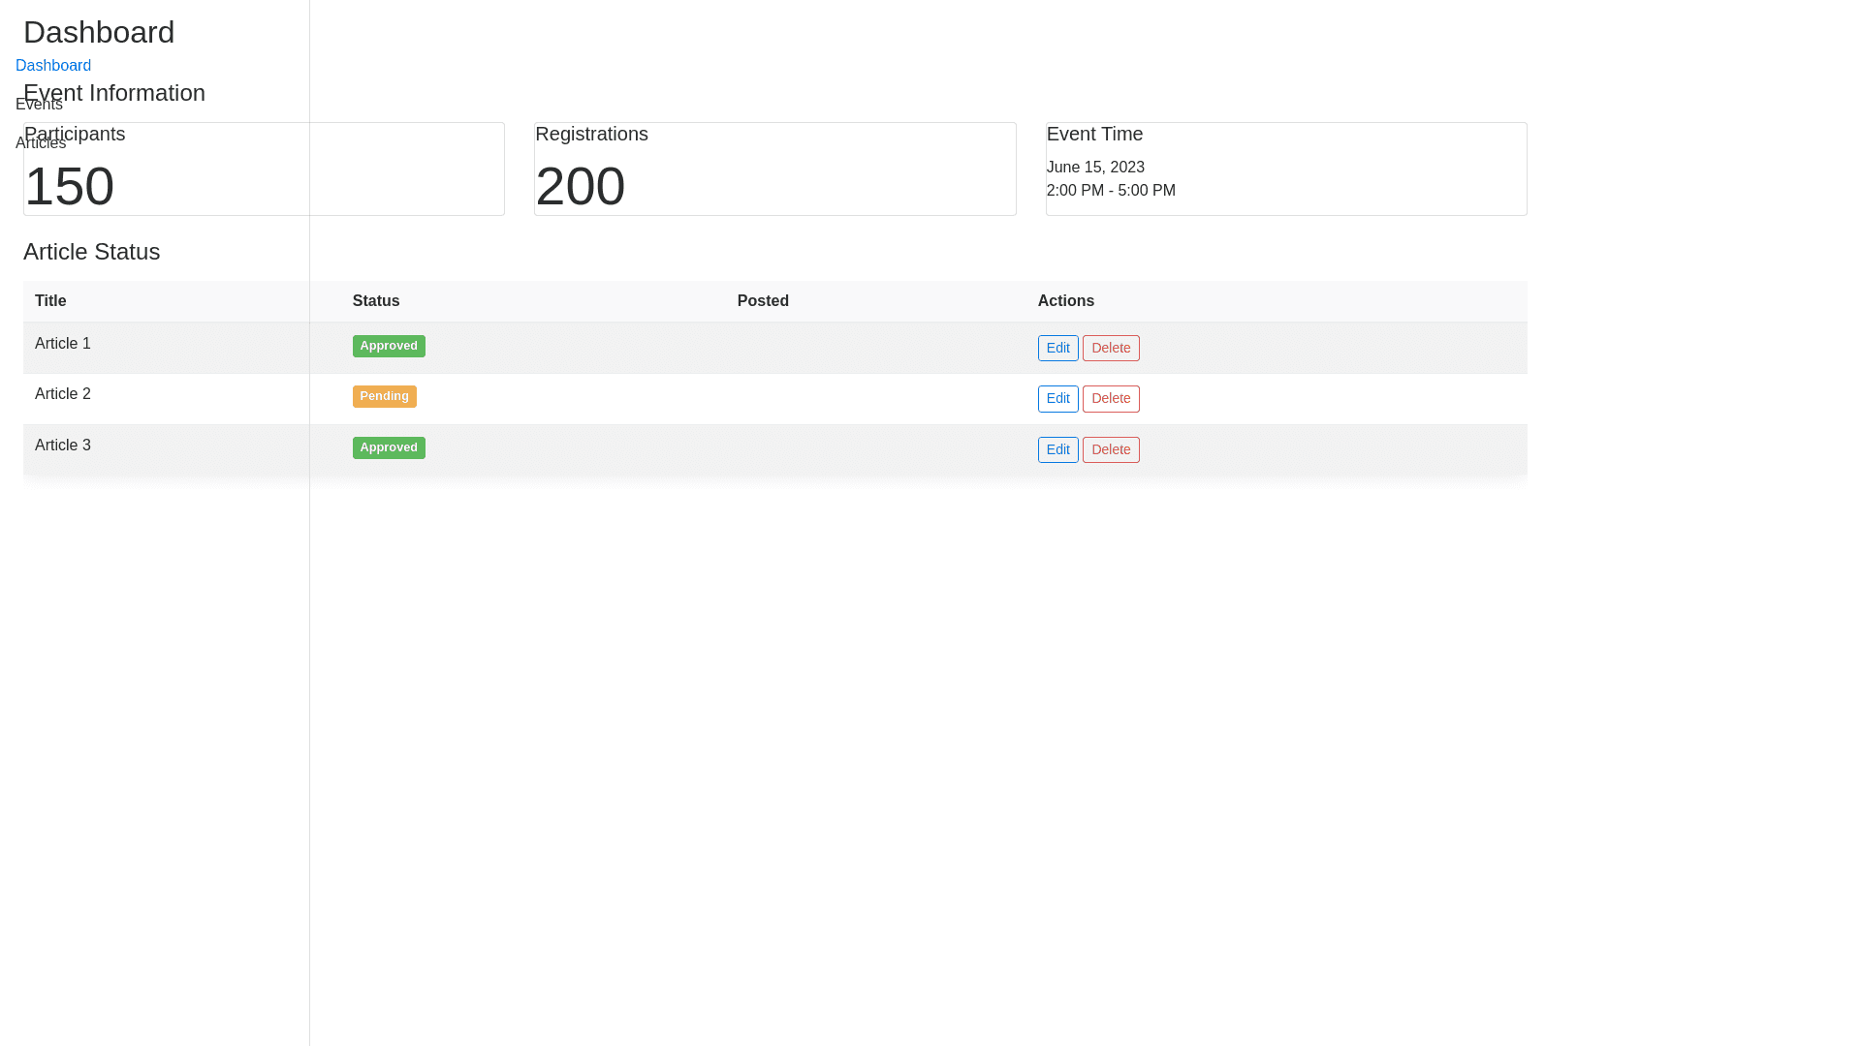The height and width of the screenshot is (1046, 1861).
Task: Delete Article 1
Action: [x=1110, y=348]
